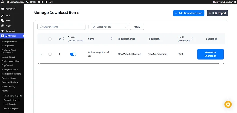Open Reports menu item
The width and height of the screenshot is (237, 113).
coord(5,91)
